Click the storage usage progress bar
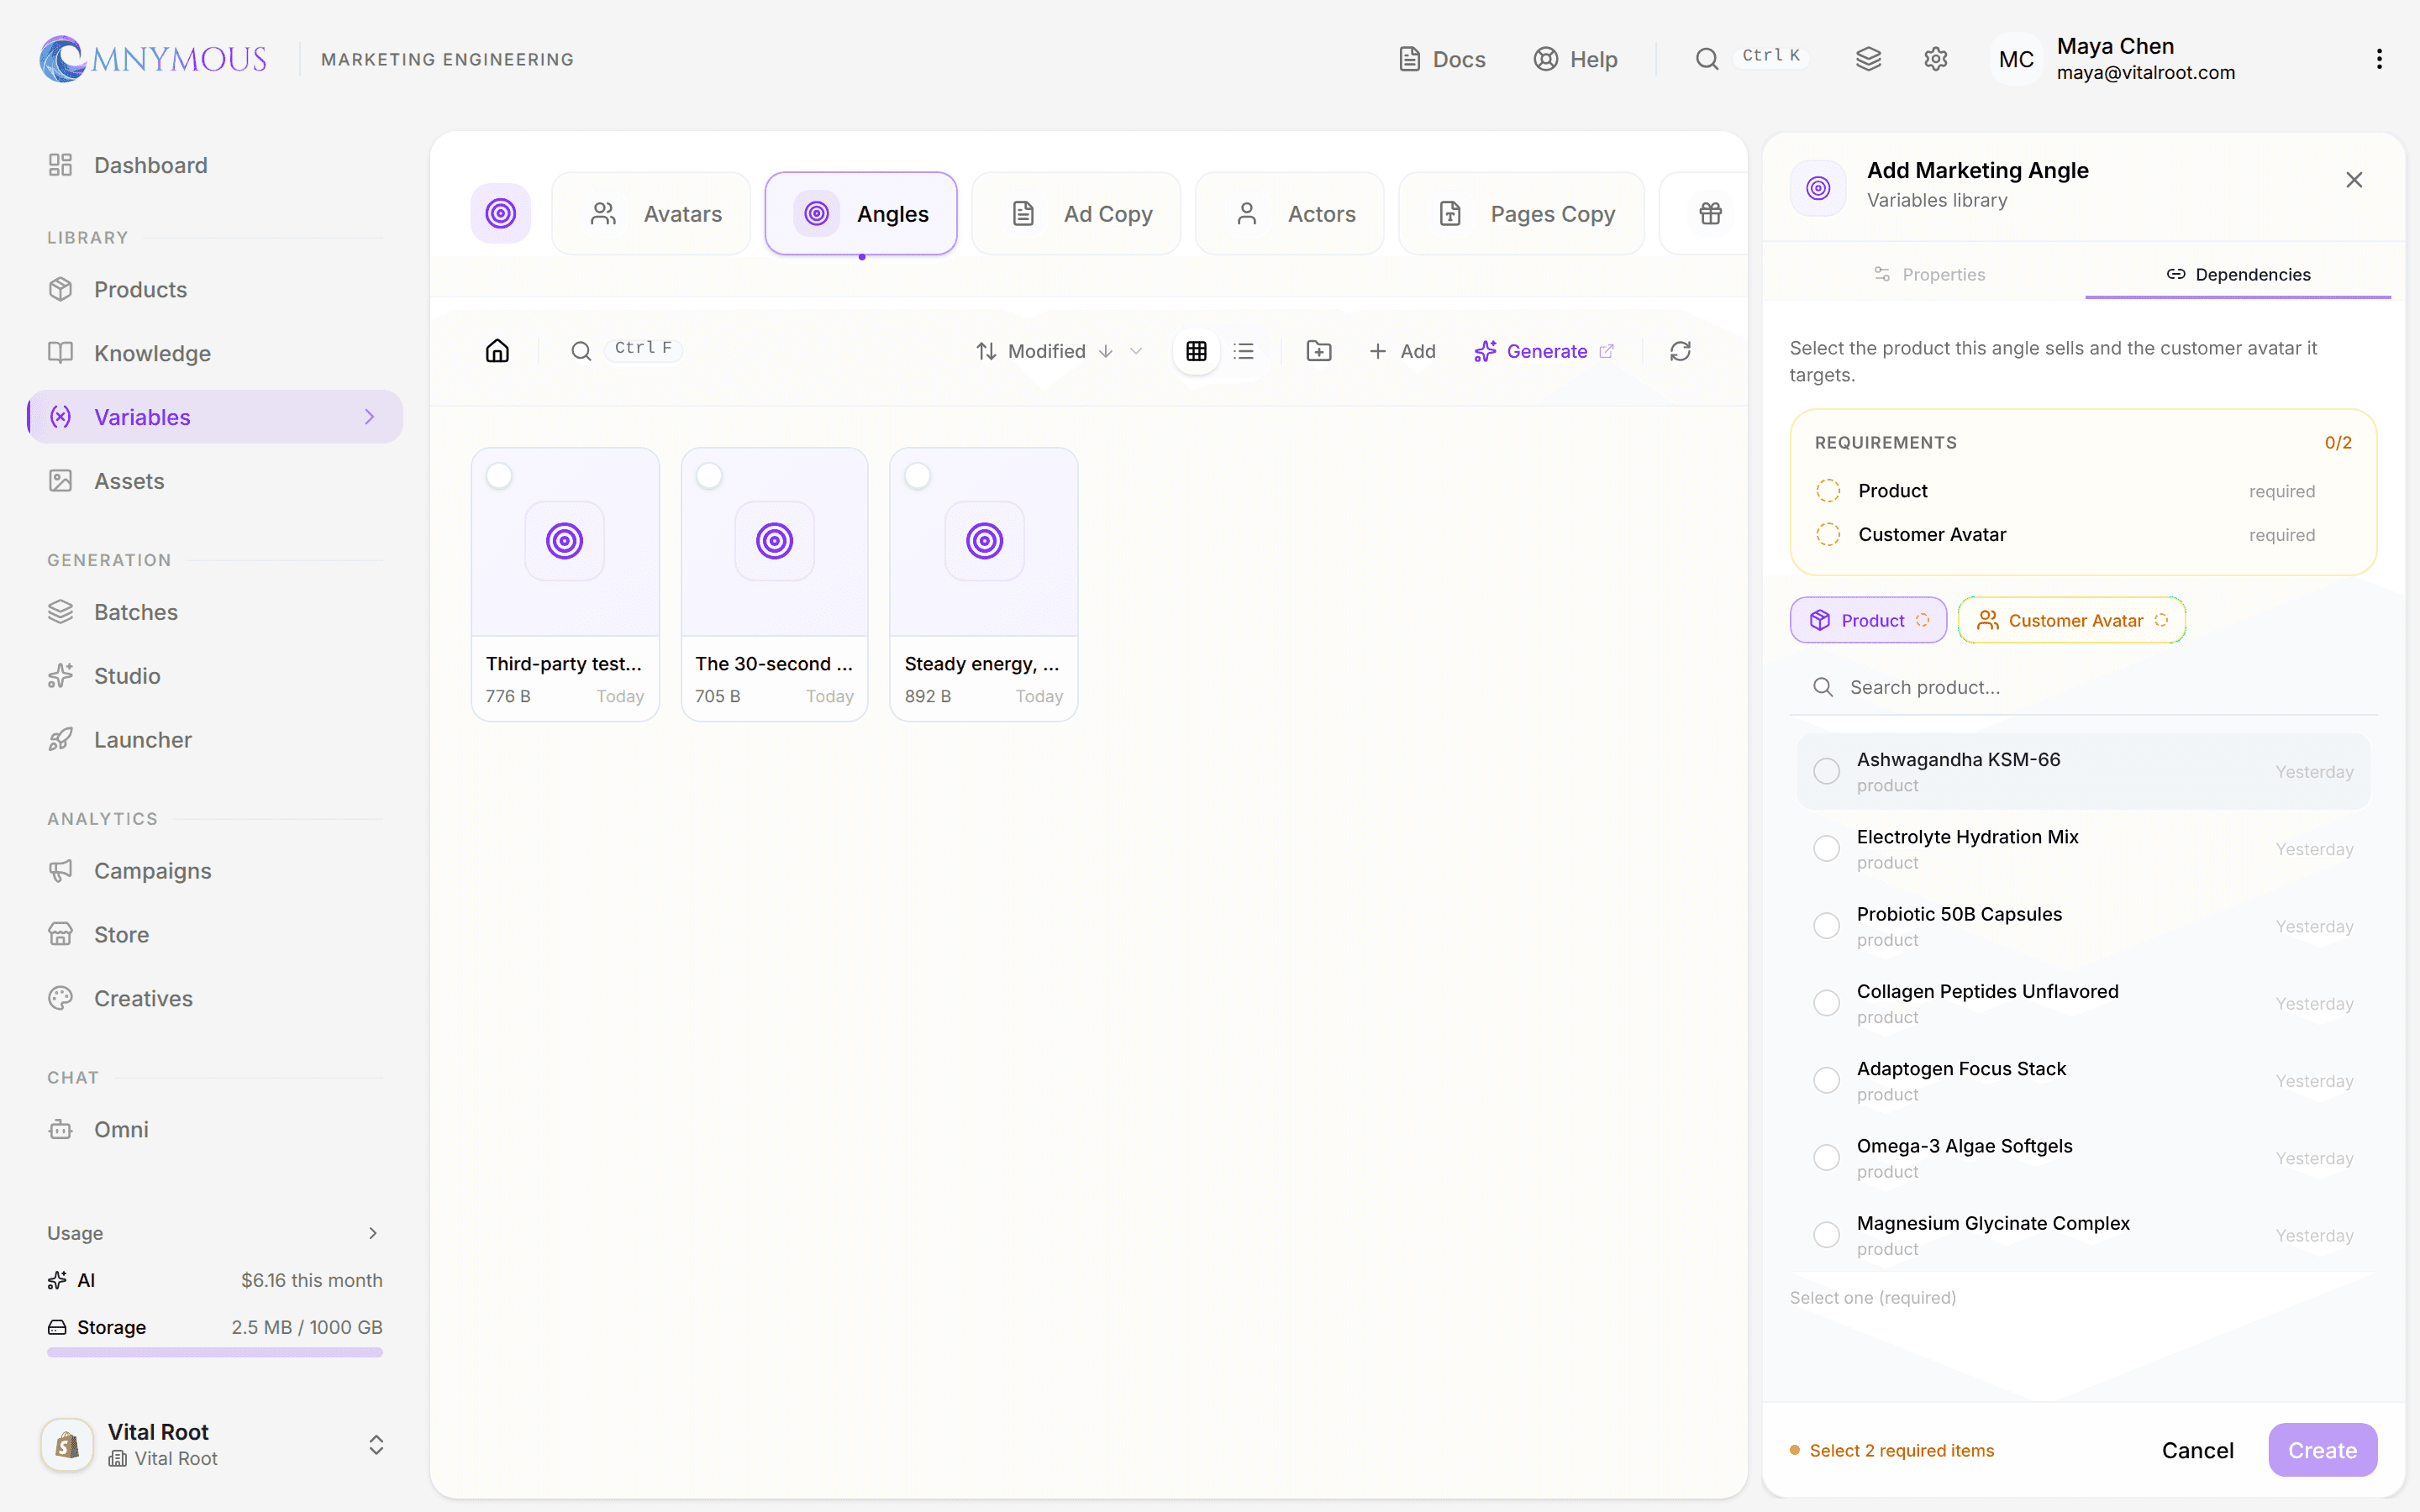Image resolution: width=2420 pixels, height=1512 pixels. click(215, 1352)
